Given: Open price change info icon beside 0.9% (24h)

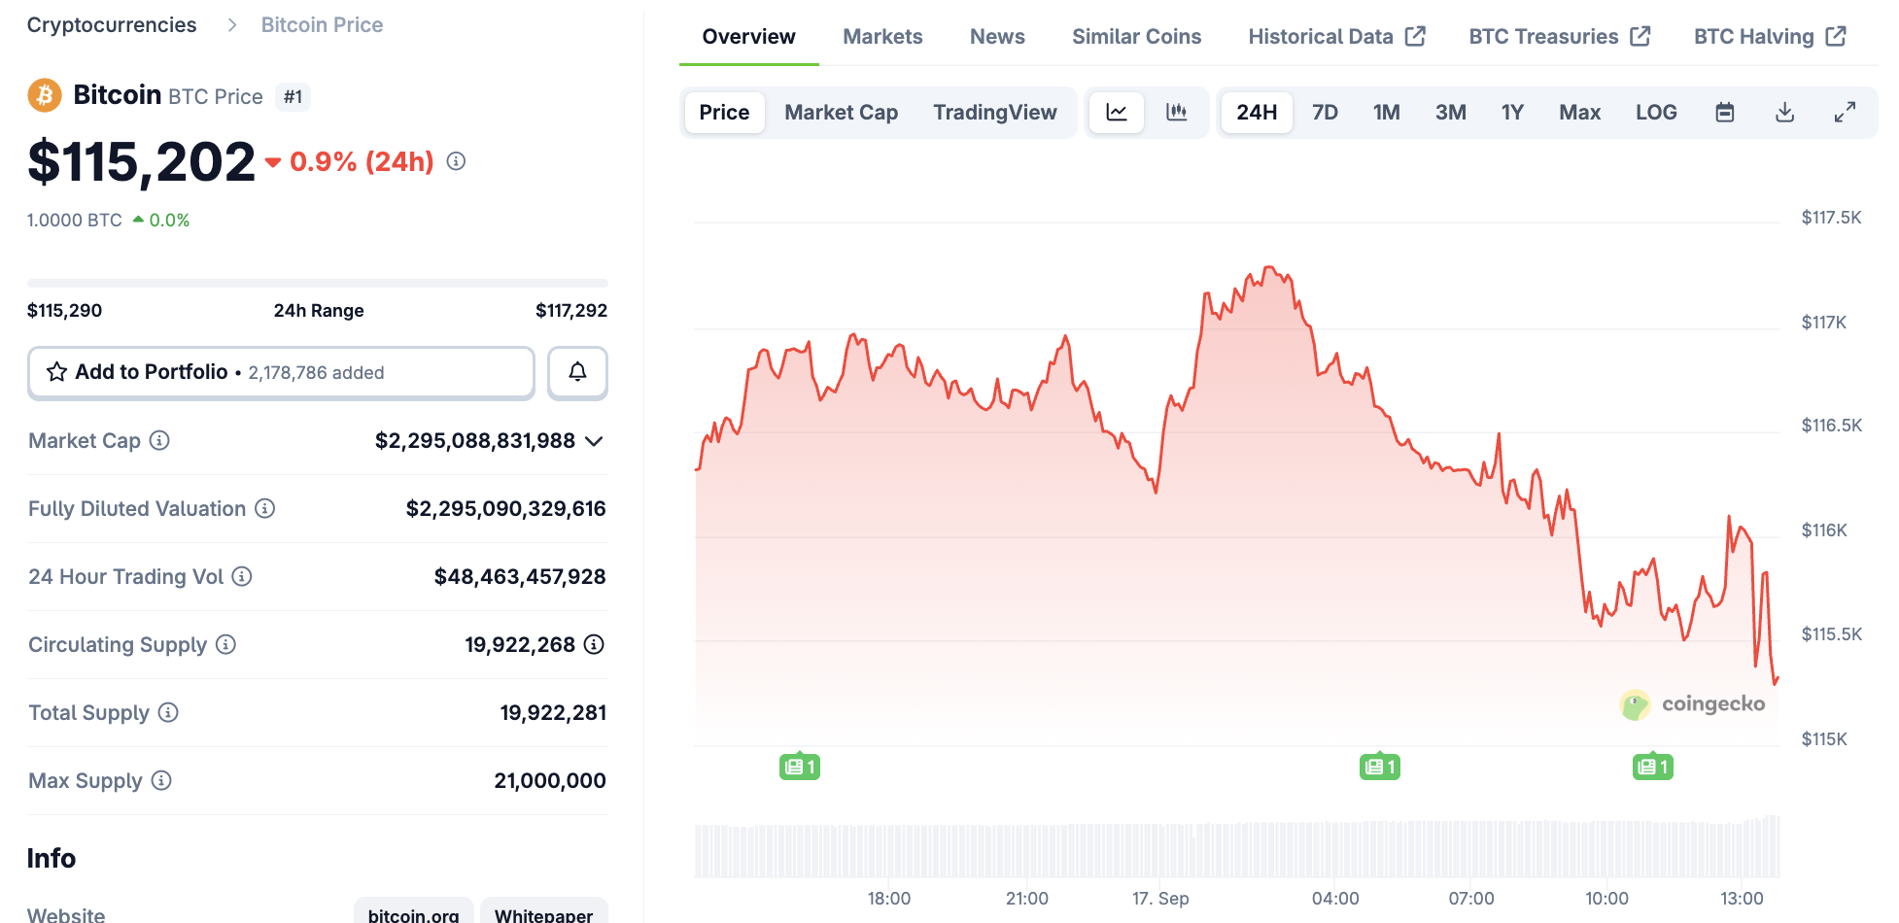Looking at the screenshot, I should coord(456,161).
